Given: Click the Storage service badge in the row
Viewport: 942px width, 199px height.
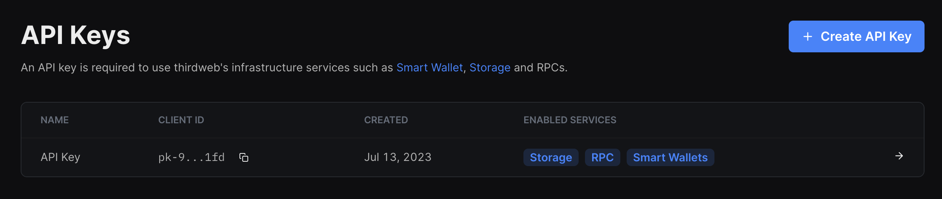Looking at the screenshot, I should [551, 157].
